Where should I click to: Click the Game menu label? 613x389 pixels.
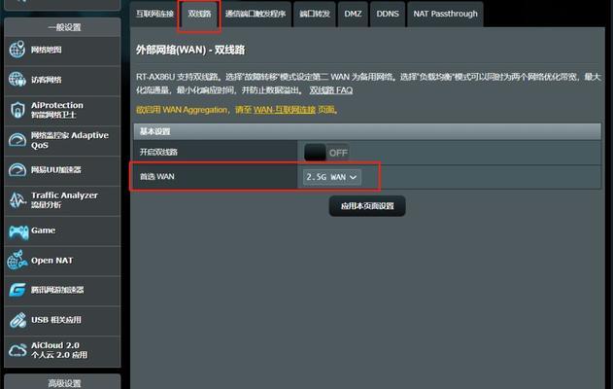coord(43,230)
